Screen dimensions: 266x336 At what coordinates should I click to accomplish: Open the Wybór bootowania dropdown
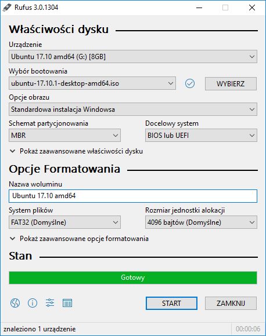point(92,83)
